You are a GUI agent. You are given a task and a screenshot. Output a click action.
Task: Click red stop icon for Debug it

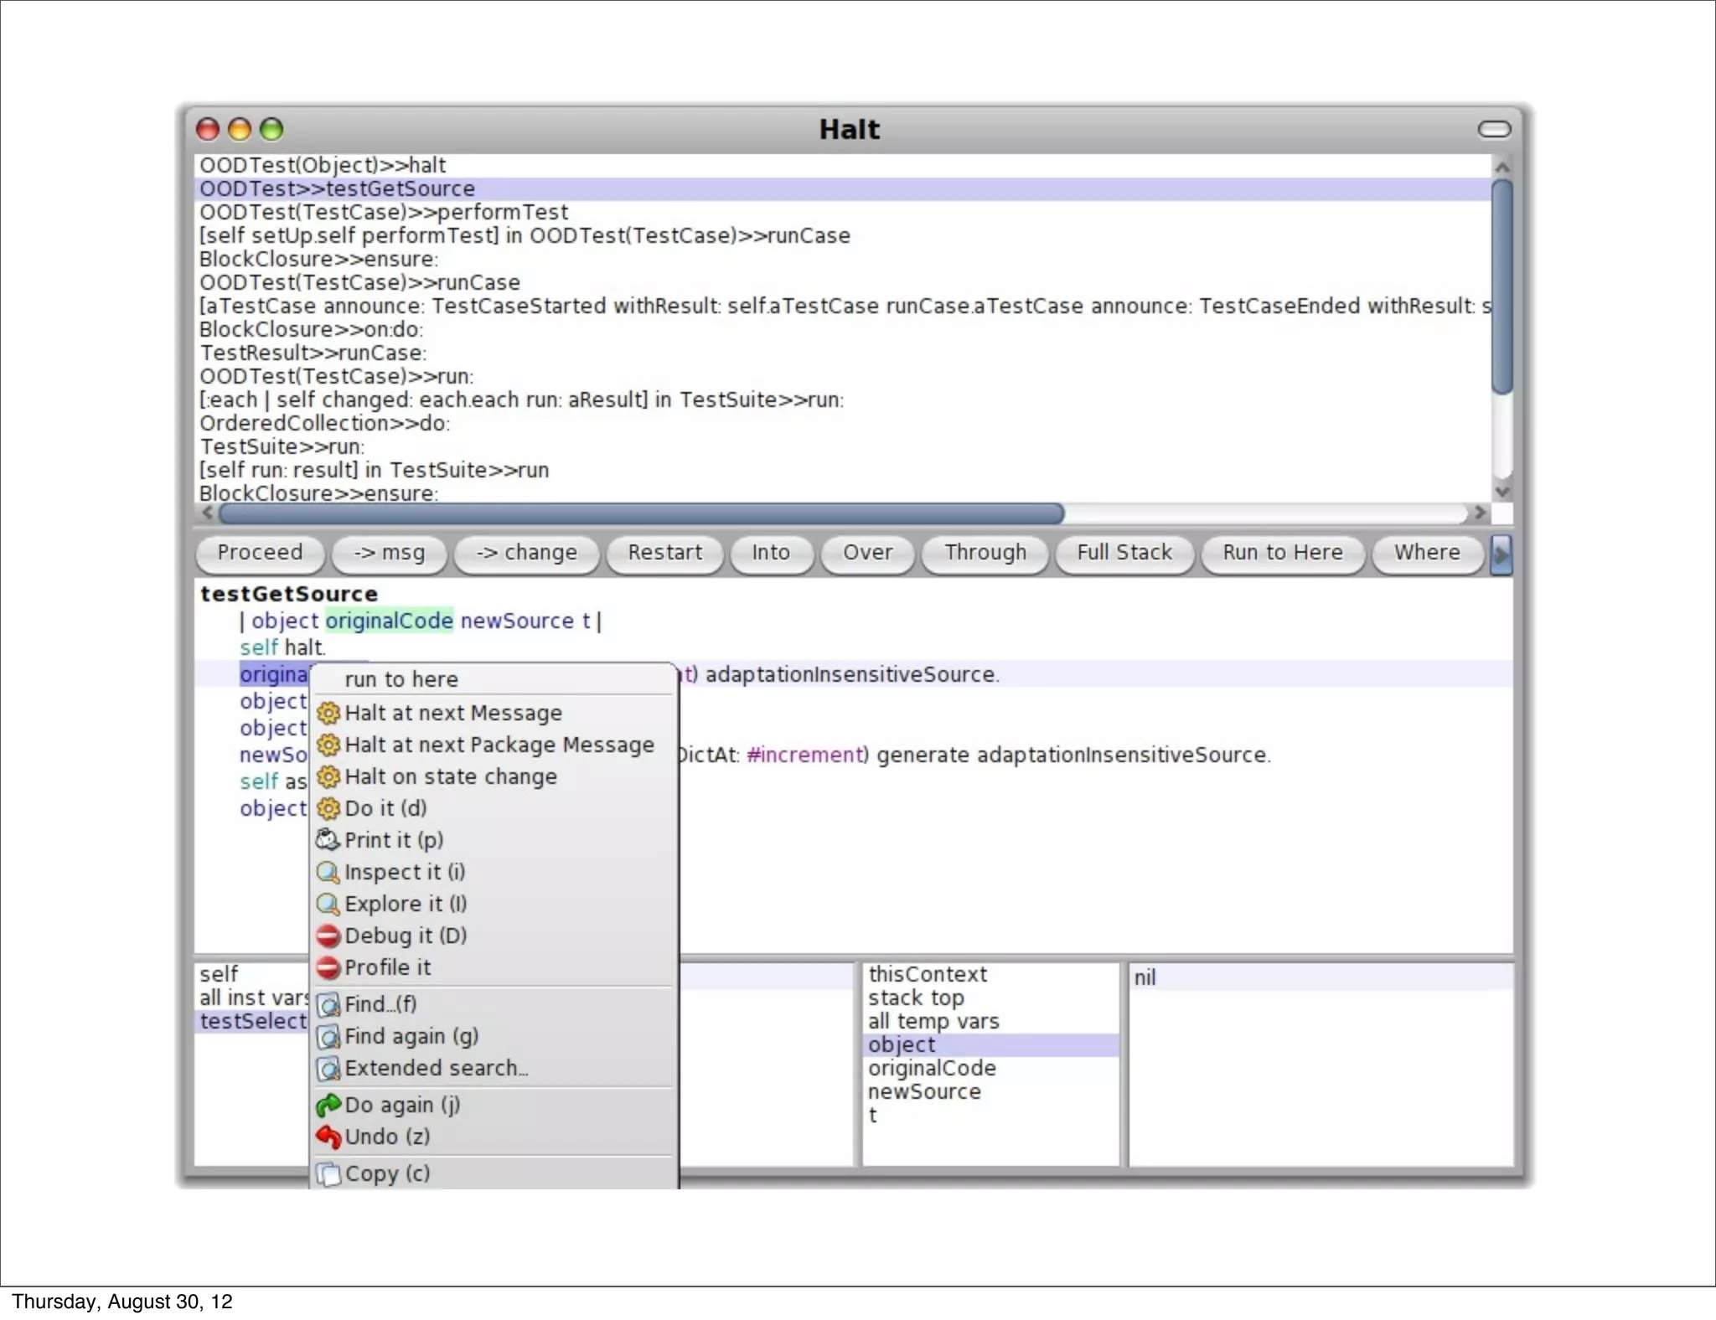tap(328, 936)
